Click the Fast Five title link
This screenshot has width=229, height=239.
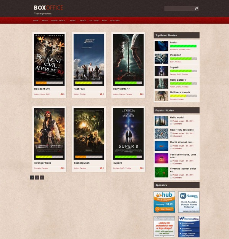(x=79, y=89)
